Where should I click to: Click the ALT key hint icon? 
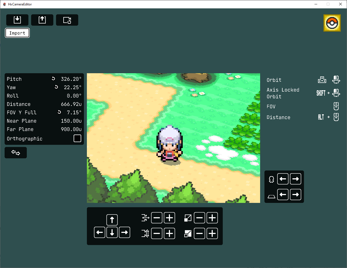pos(321,117)
